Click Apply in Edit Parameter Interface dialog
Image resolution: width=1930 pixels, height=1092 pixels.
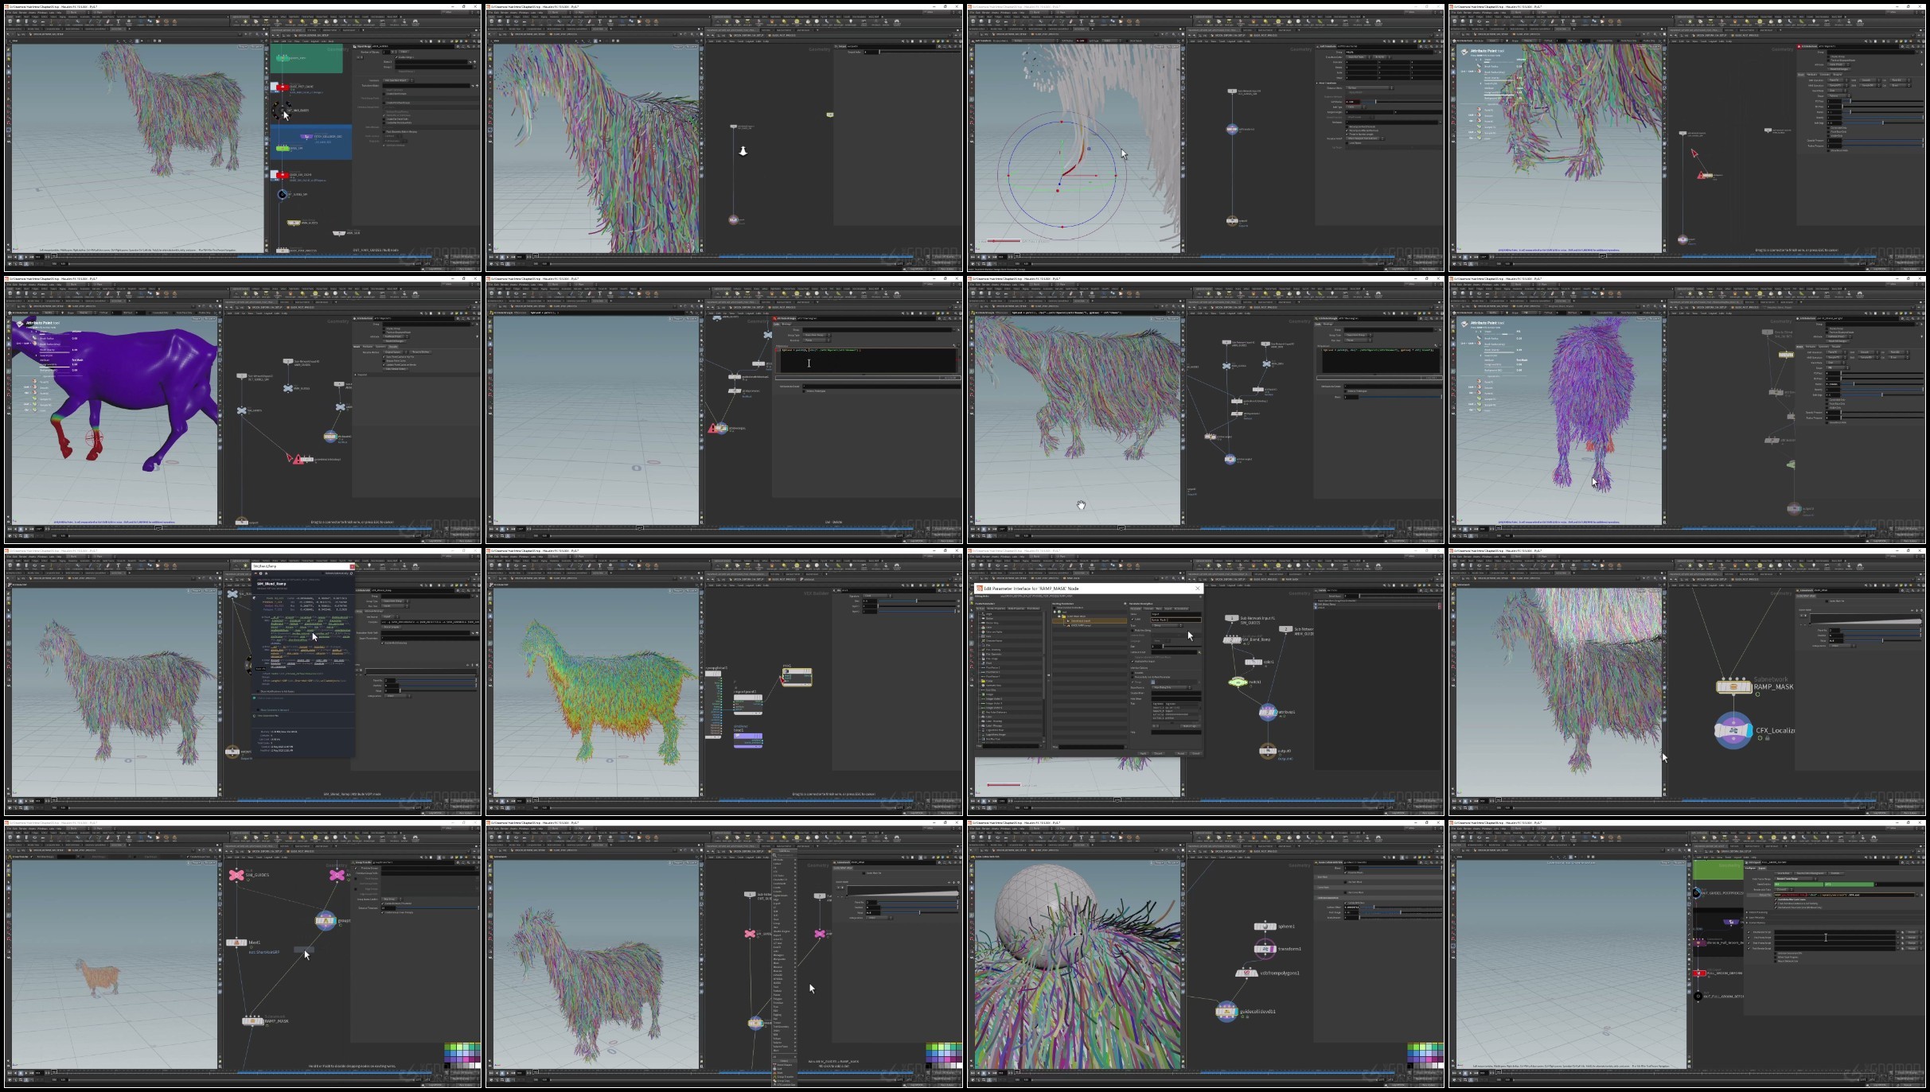pos(1143,753)
